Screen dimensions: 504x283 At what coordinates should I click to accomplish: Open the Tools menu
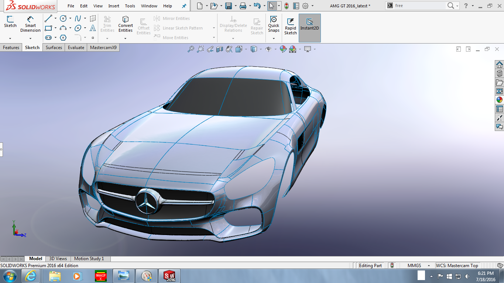130,6
